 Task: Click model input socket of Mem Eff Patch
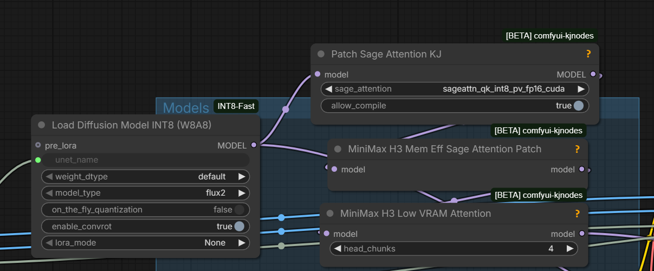pos(334,169)
